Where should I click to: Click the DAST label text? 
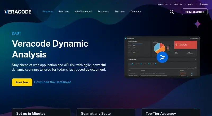click(16, 33)
